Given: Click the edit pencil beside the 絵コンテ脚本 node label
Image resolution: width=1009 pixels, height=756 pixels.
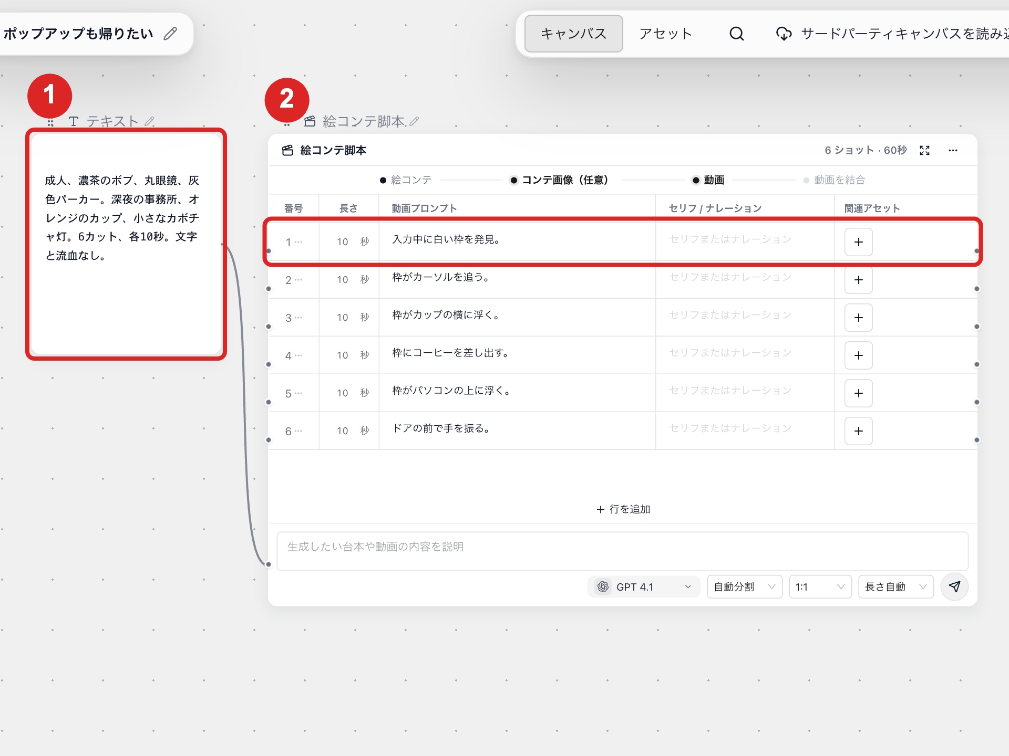Looking at the screenshot, I should tap(414, 121).
